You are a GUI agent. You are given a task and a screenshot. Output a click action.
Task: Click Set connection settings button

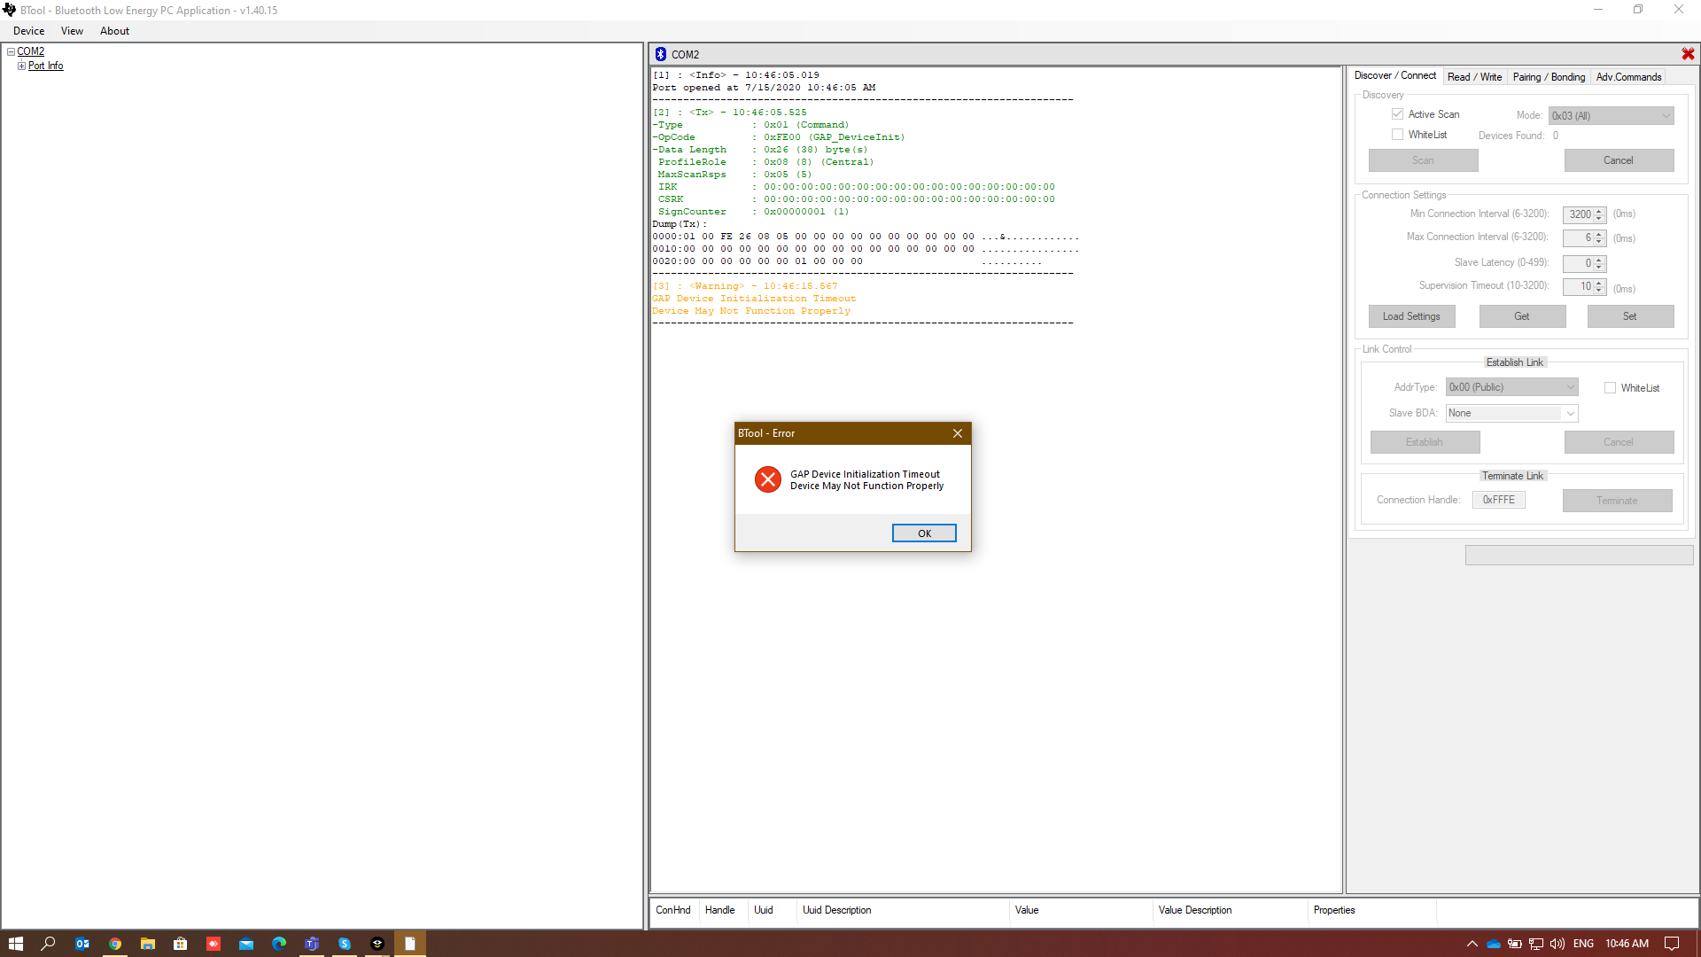coord(1630,316)
